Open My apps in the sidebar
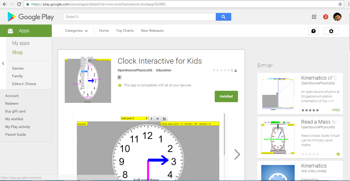The width and height of the screenshot is (350, 181). 21,43
